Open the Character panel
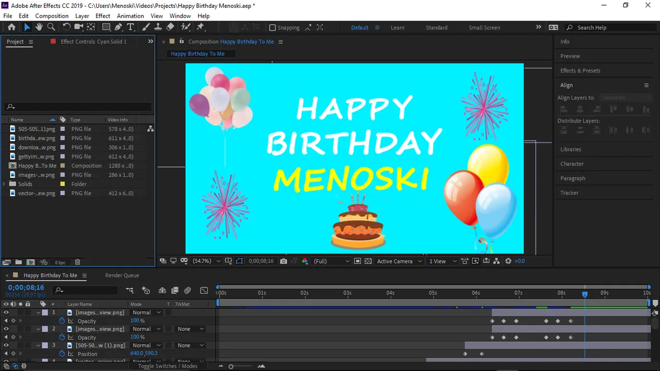Image resolution: width=660 pixels, height=371 pixels. tap(572, 164)
